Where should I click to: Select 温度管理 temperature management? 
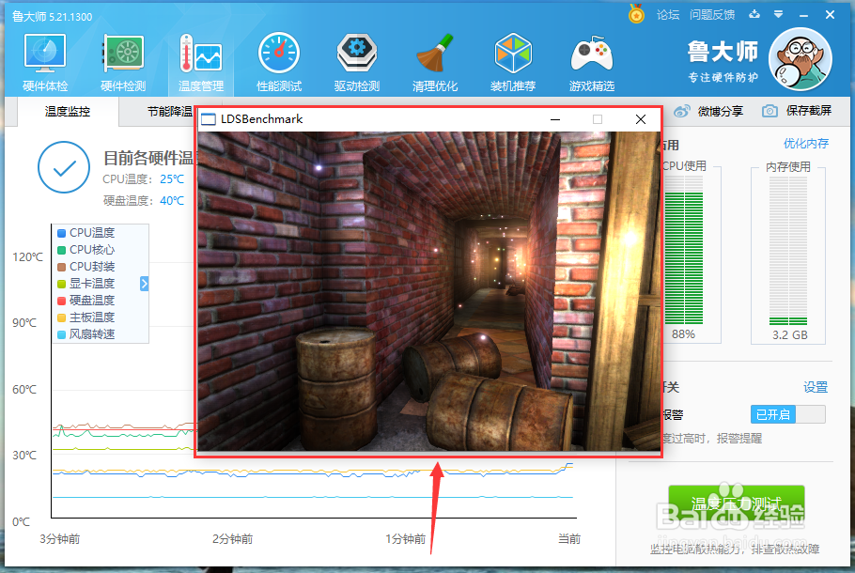pos(201,62)
